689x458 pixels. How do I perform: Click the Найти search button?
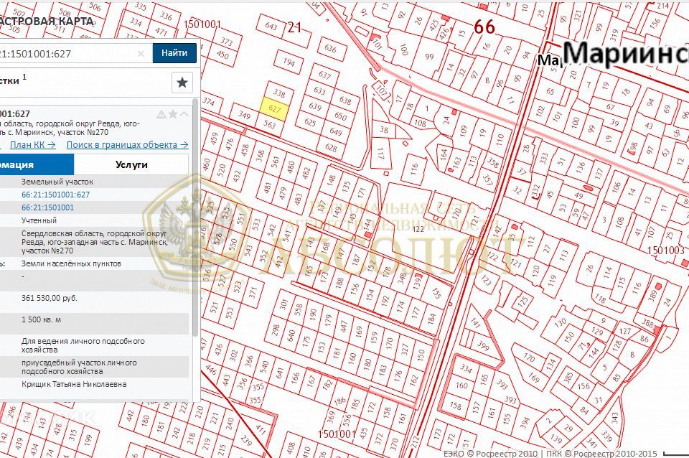coord(174,53)
